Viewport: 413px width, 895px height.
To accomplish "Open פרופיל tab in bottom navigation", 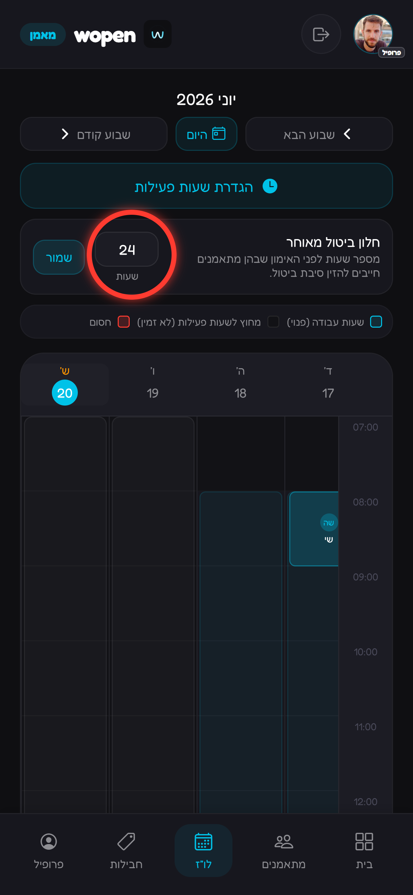I will [49, 850].
